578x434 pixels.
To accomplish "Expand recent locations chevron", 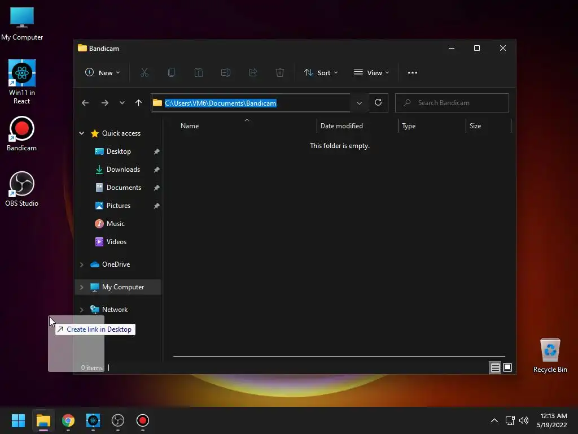I will [x=122, y=103].
